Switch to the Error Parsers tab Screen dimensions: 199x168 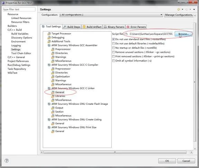[x=136, y=27]
